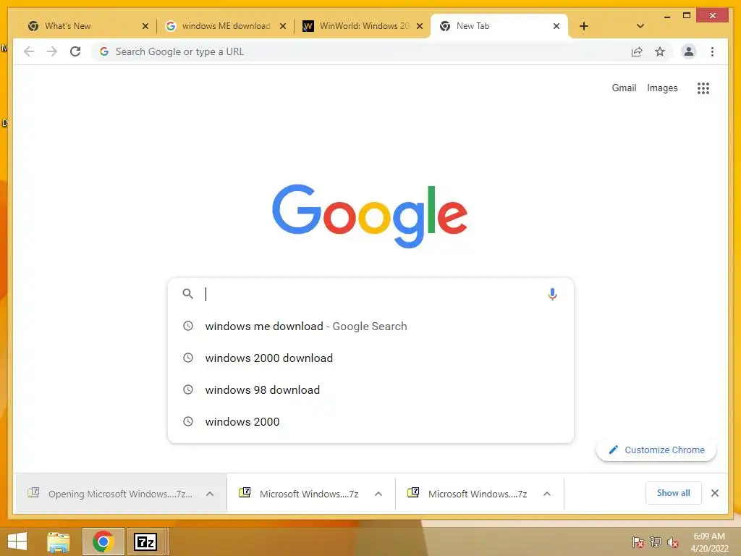Open 7-Zip from the taskbar

coord(145,542)
